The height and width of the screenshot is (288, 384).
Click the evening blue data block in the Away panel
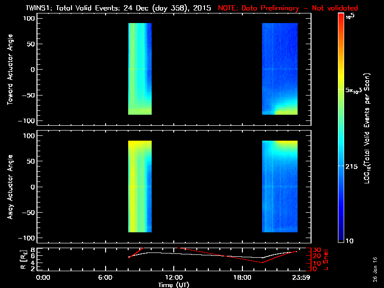point(280,186)
